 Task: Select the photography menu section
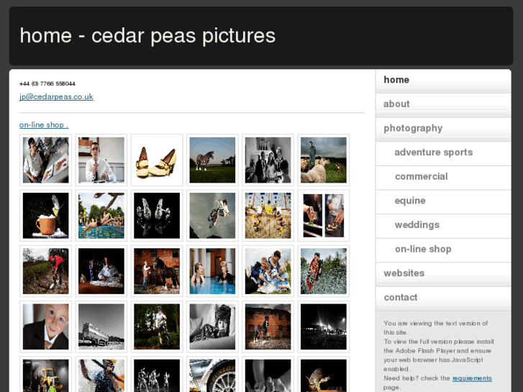[x=413, y=128]
